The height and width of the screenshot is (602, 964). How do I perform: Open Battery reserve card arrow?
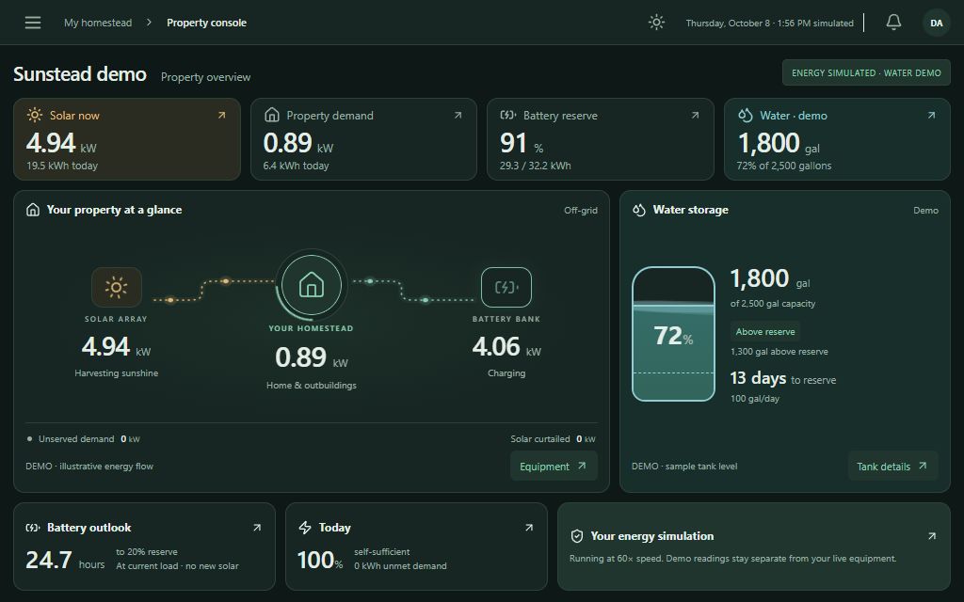695,116
